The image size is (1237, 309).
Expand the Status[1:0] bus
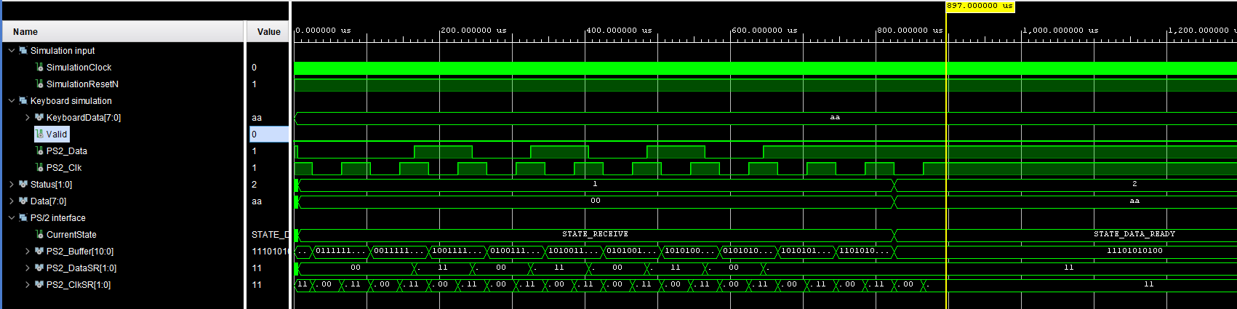pyautogui.click(x=12, y=185)
